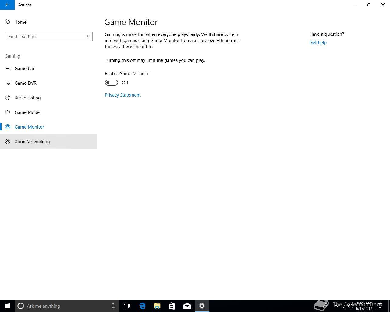Click the Ask me anything search box
Screen dimensions: 390x312
67,306
